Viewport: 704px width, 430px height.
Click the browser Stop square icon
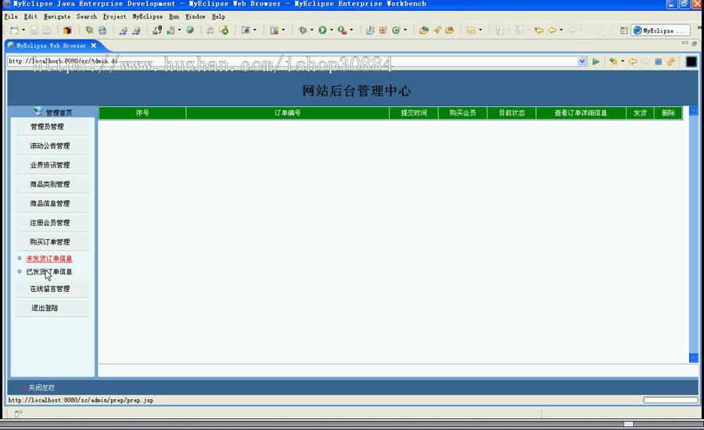coord(658,62)
